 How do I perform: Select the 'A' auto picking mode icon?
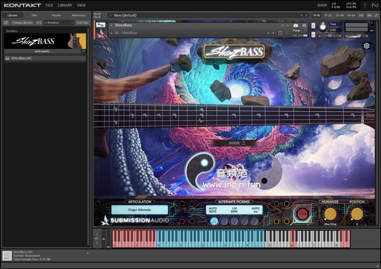tap(214, 221)
